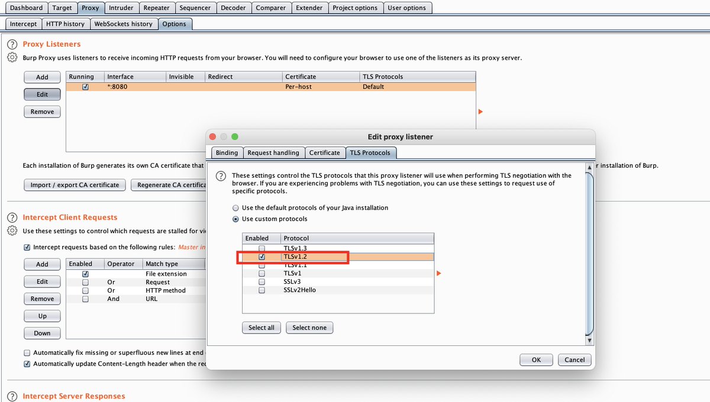Click Edit button for intercept rules
The height and width of the screenshot is (402, 710).
click(x=42, y=282)
